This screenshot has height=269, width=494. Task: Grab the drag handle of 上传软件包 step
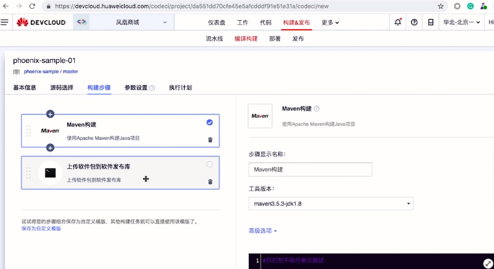click(x=28, y=173)
